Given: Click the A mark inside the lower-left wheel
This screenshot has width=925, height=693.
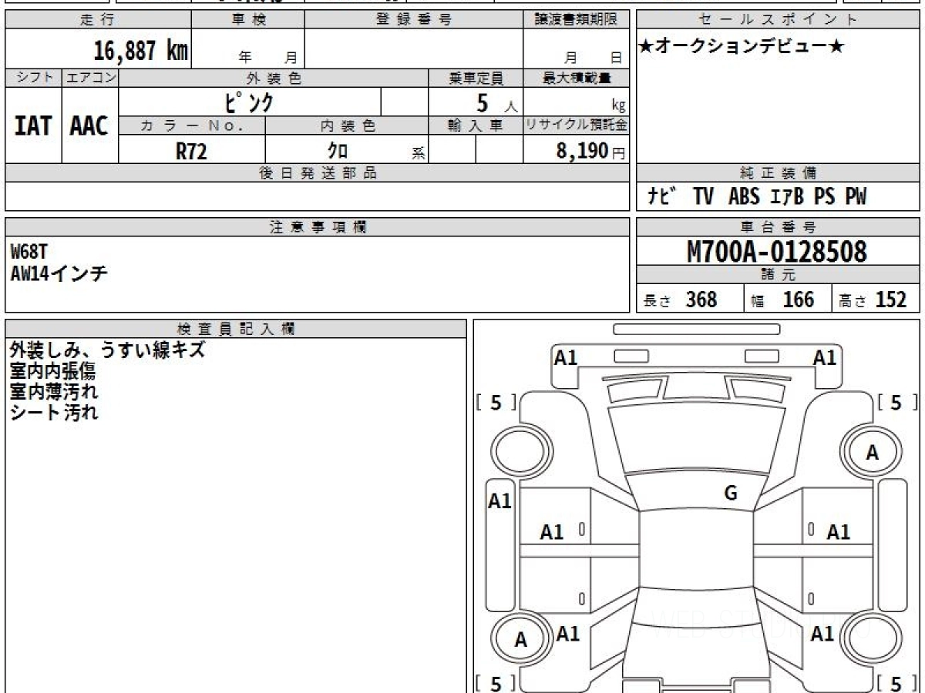Looking at the screenshot, I should click(x=521, y=641).
